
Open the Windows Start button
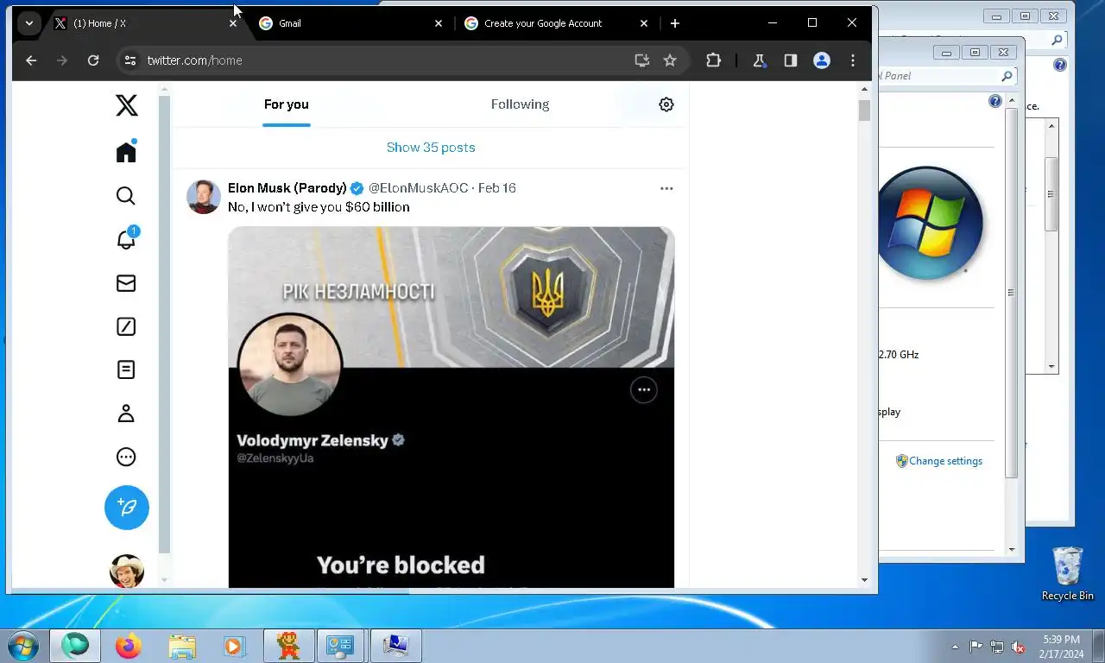click(x=22, y=646)
